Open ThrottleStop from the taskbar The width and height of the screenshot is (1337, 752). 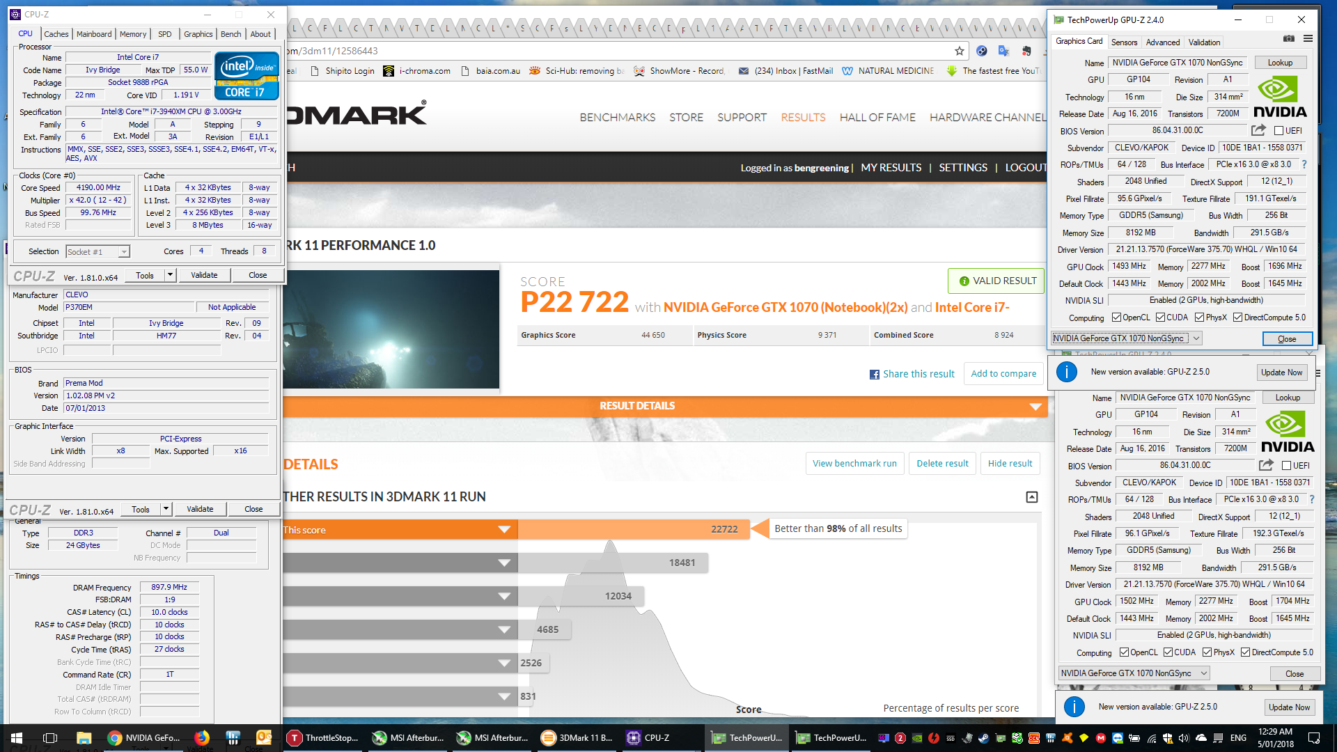point(323,737)
